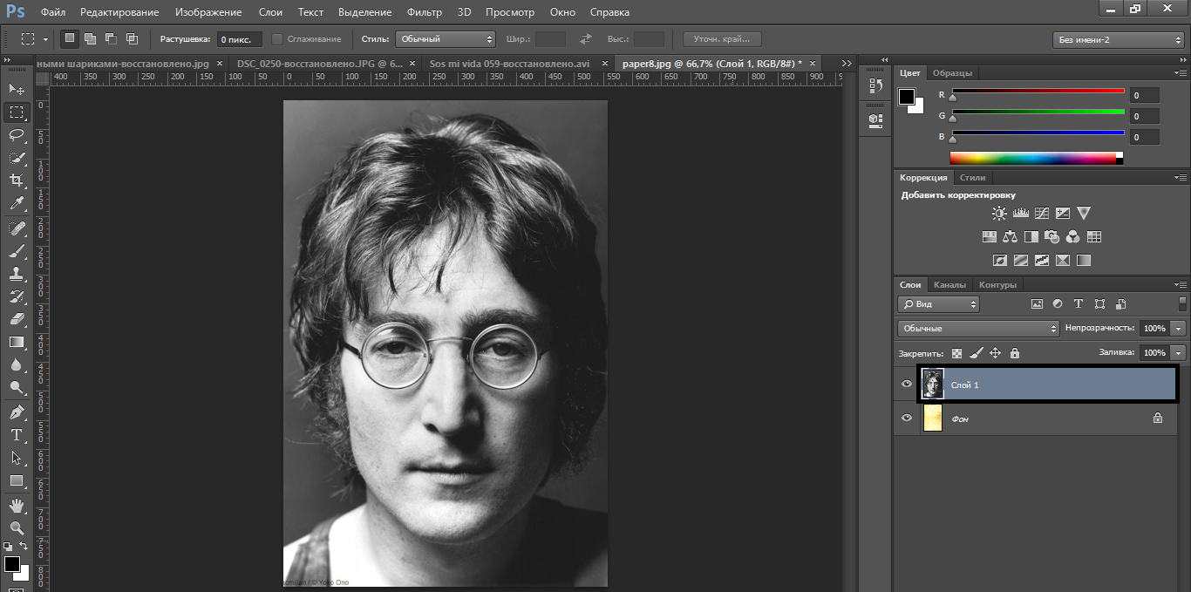Add Brightness/Contrast adjustment
Viewport: 1191px width, 592px height.
coord(999,213)
